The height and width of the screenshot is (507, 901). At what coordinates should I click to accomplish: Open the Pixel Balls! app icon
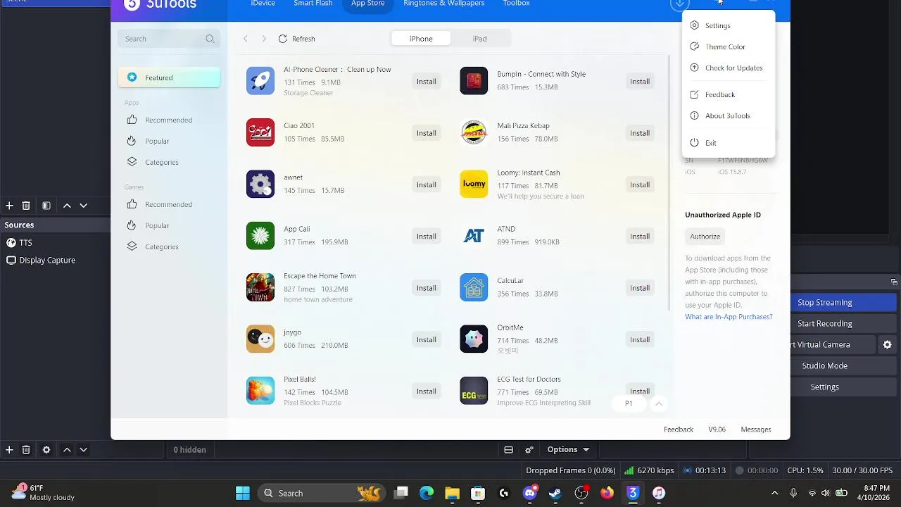[x=260, y=391]
